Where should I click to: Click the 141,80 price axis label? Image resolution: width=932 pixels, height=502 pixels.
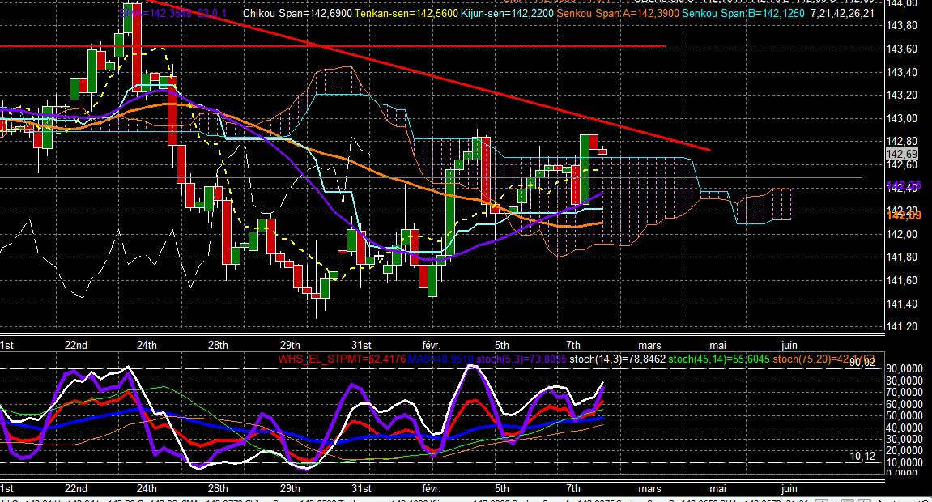[901, 257]
